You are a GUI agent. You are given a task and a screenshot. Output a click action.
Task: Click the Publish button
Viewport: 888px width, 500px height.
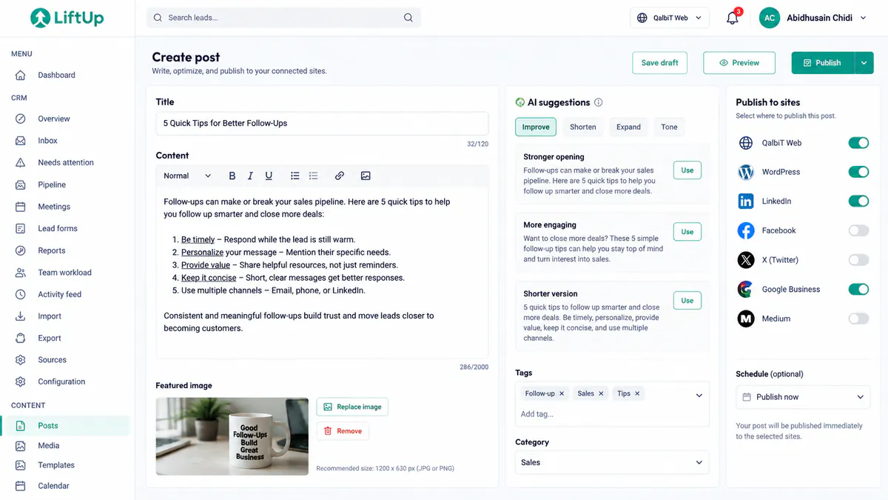[823, 63]
